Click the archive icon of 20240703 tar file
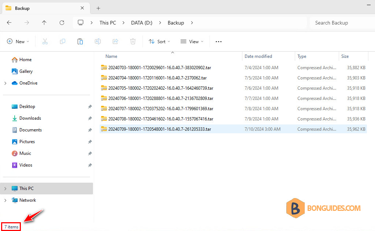 pos(104,67)
